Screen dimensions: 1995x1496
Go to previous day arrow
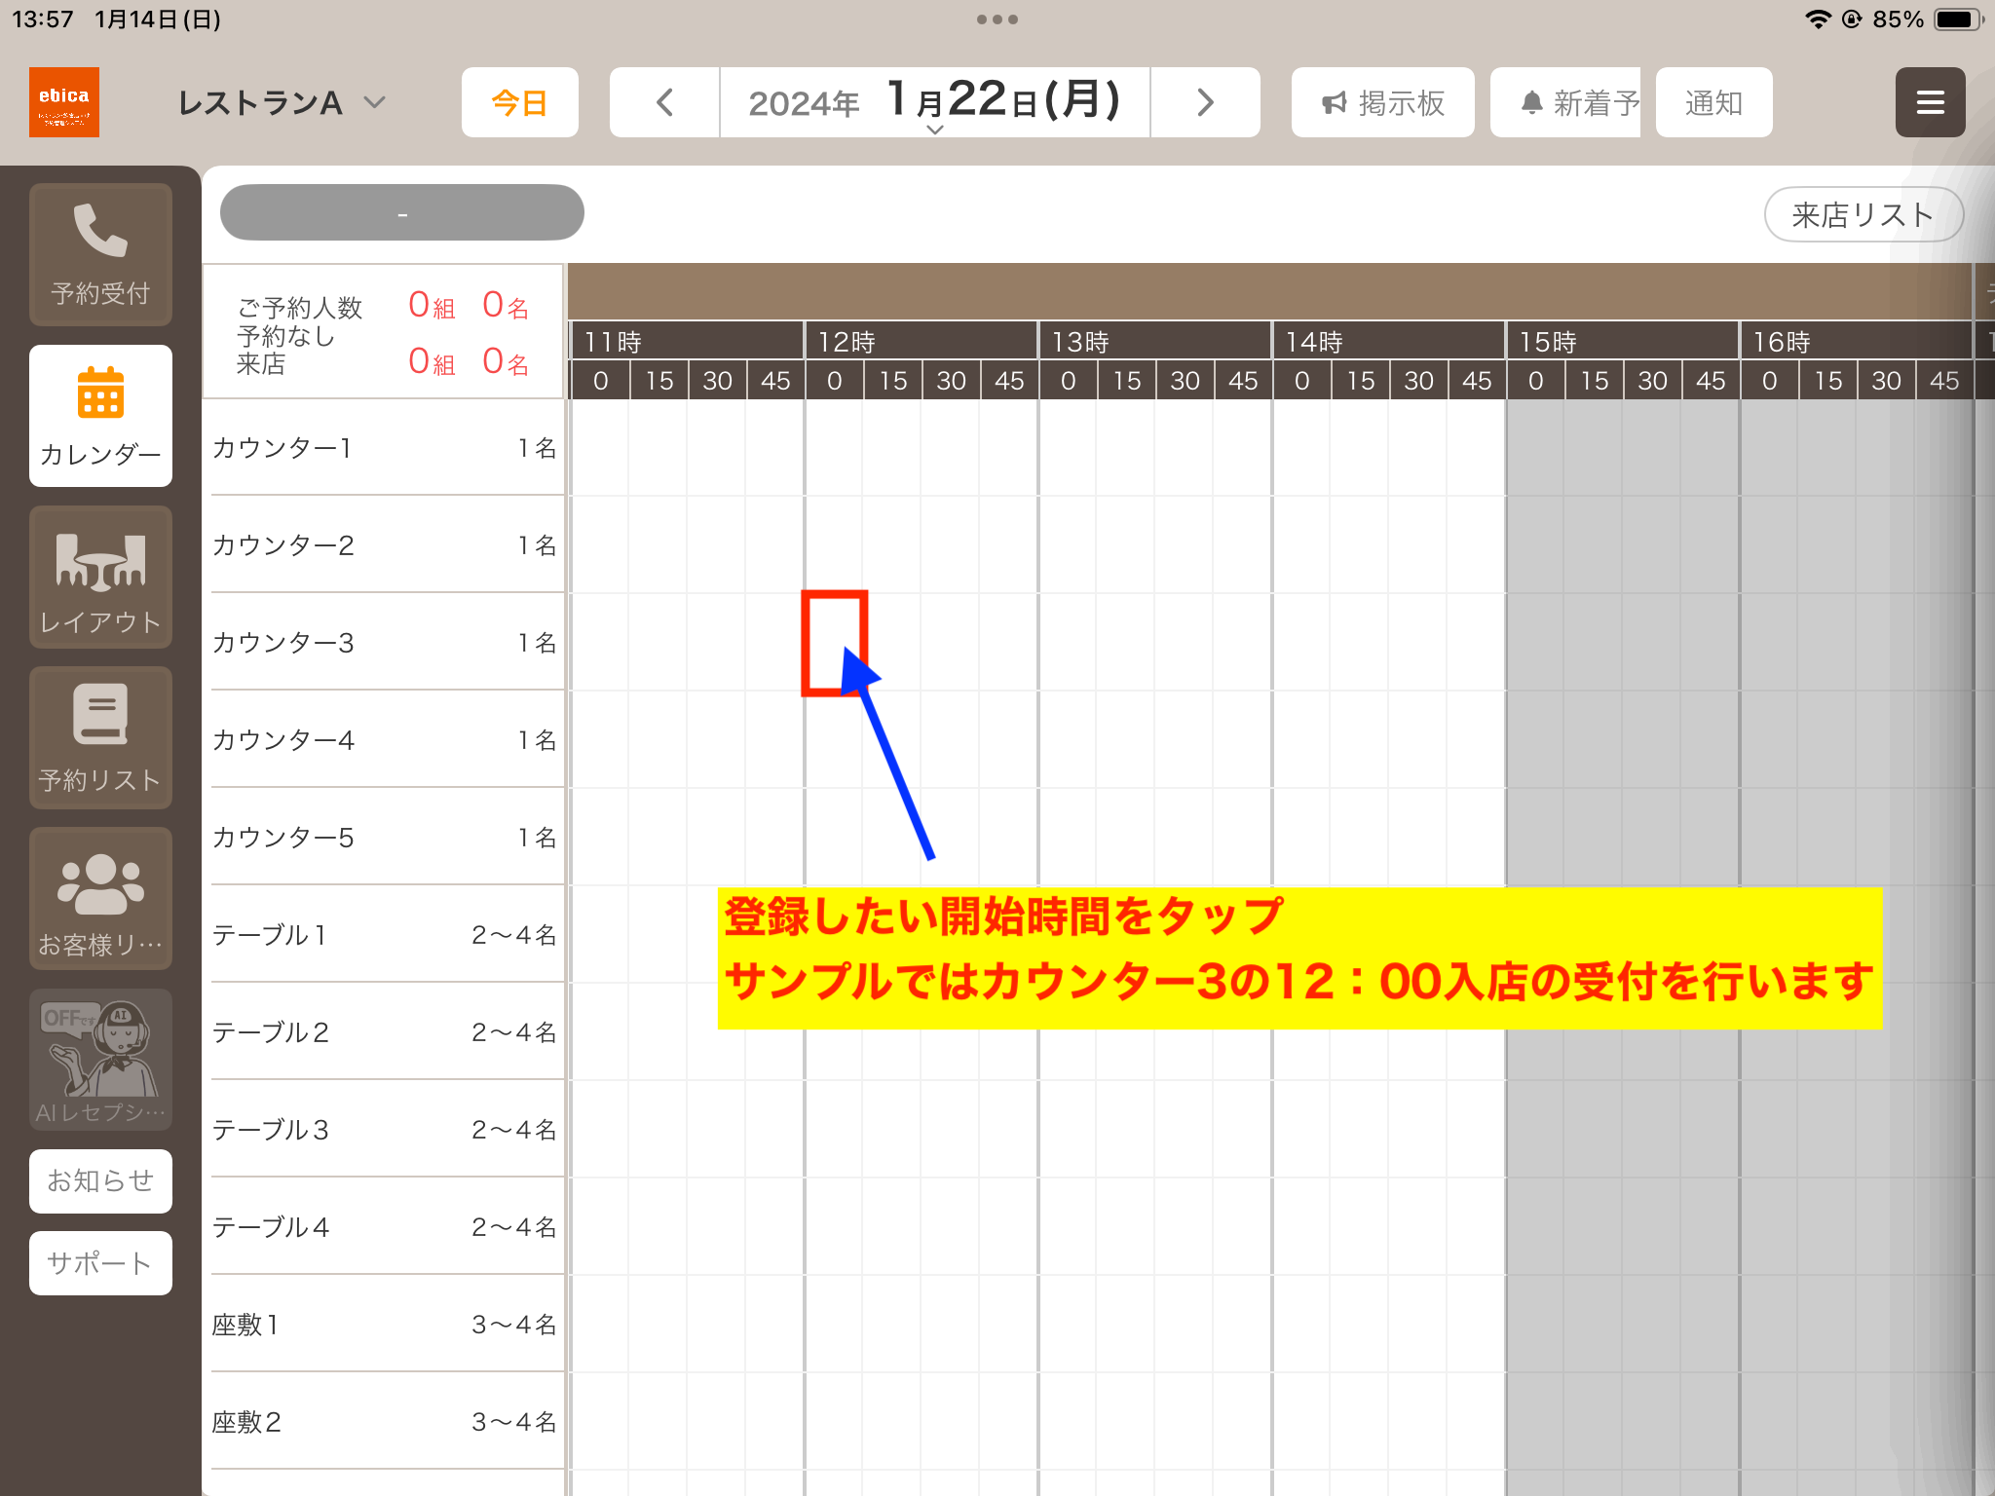[x=665, y=102]
